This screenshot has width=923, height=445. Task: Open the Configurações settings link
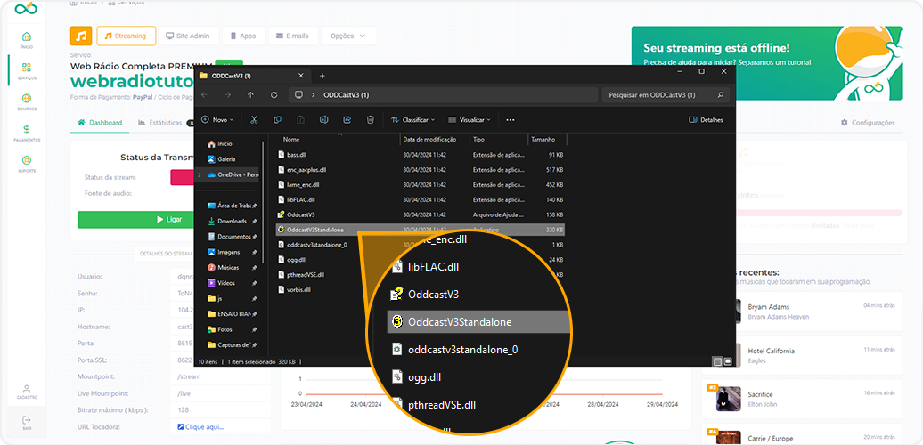coord(868,123)
